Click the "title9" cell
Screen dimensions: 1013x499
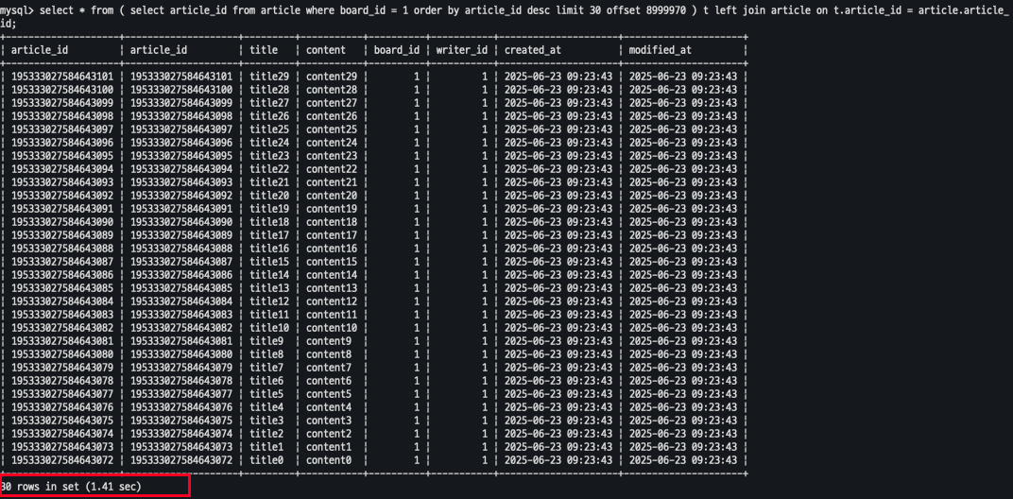tap(266, 341)
